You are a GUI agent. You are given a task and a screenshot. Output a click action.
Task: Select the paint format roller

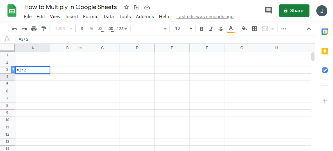(44, 29)
